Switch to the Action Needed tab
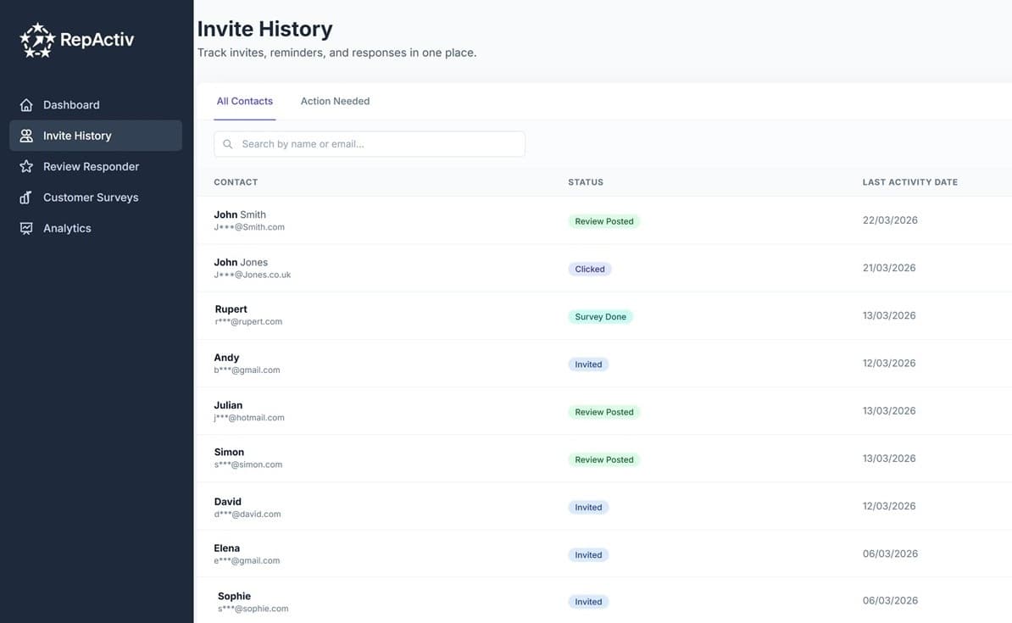 coord(335,99)
